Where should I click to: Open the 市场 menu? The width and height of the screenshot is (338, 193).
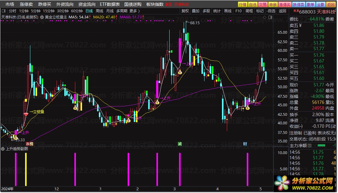point(10,4)
